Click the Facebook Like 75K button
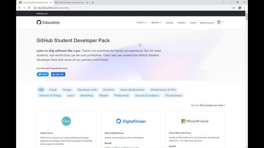Viewport: 264px width, 148px height. pos(58,74)
